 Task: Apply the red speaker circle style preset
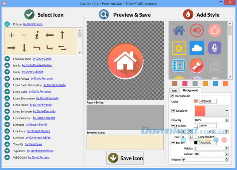[197, 30]
